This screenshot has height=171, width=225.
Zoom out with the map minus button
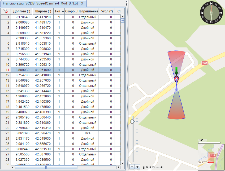coord(132,167)
